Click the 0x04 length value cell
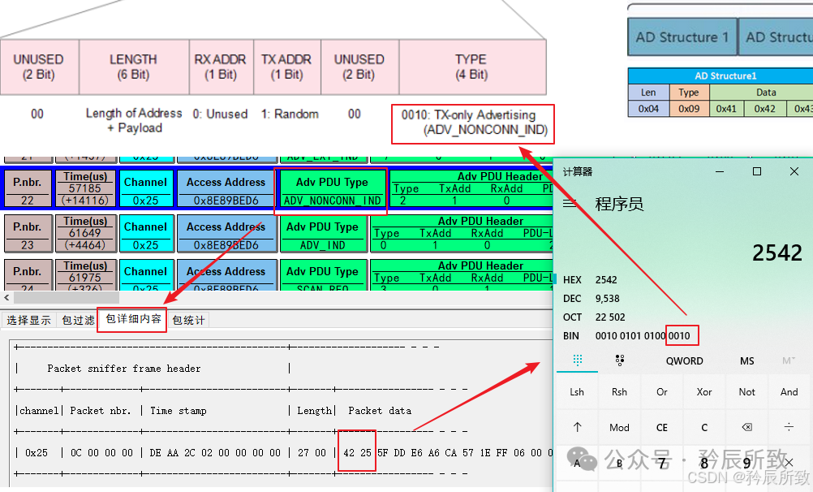This screenshot has width=813, height=492. click(x=648, y=109)
